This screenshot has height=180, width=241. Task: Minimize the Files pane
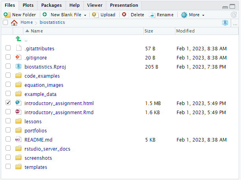(x=225, y=7)
